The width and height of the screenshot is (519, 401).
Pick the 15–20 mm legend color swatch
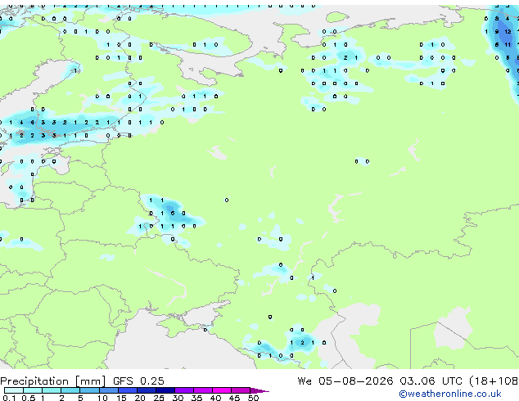click(127, 390)
